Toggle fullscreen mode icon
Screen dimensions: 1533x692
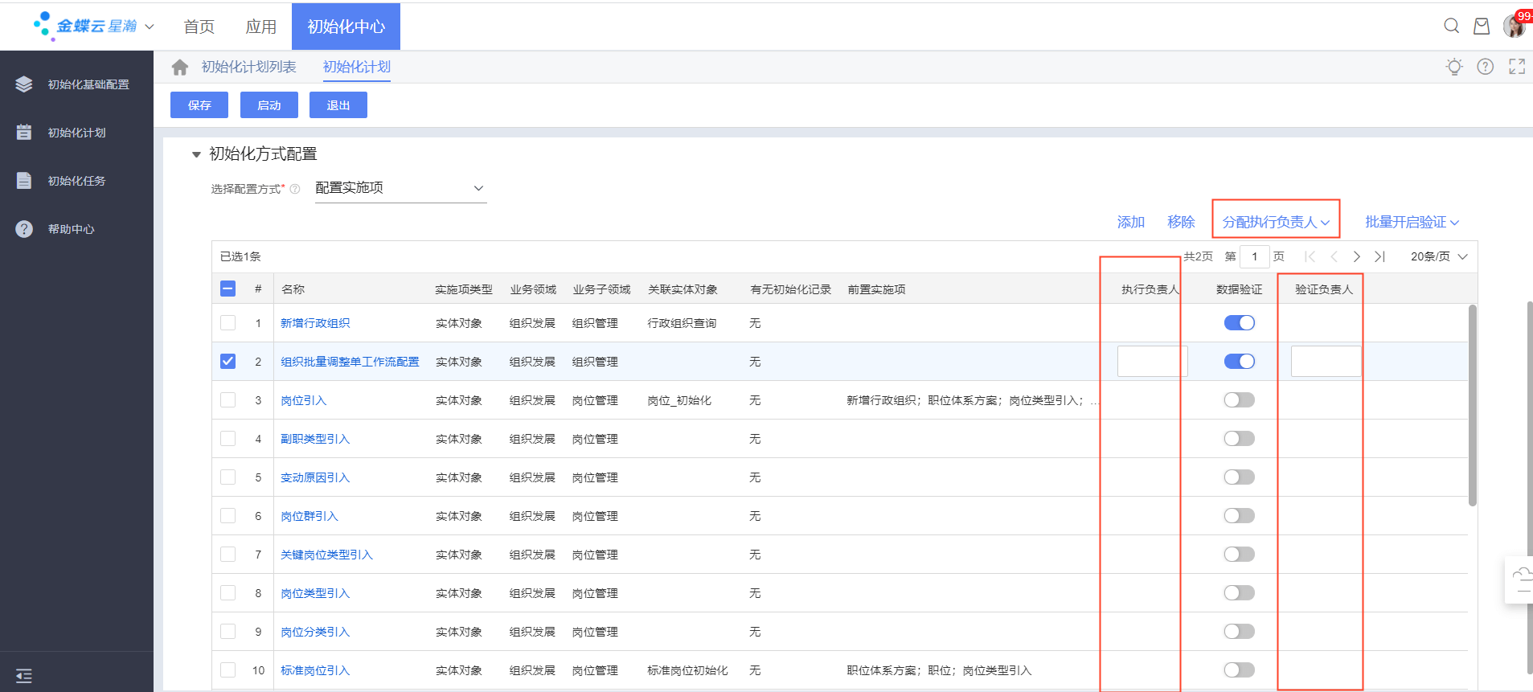(x=1516, y=67)
